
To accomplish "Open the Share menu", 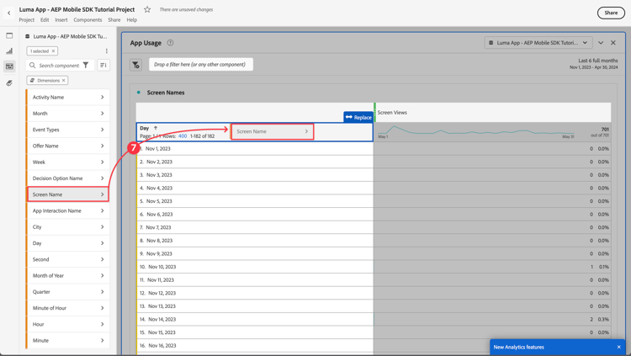I will (114, 19).
